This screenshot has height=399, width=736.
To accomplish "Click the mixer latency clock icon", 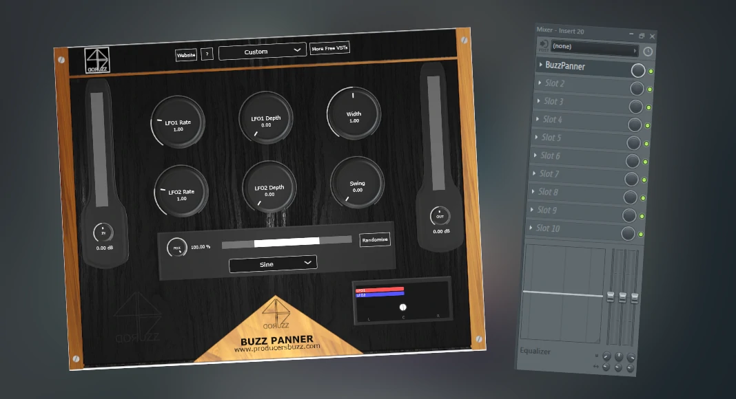I will pyautogui.click(x=648, y=52).
